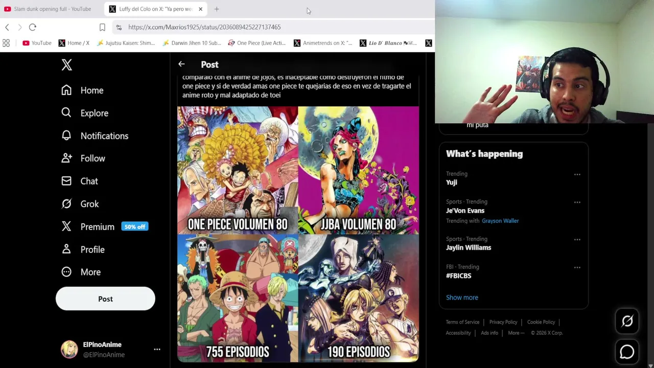Image resolution: width=654 pixels, height=368 pixels.
Task: Reload the page
Action: [33, 27]
